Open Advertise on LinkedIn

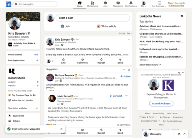click(20, 100)
